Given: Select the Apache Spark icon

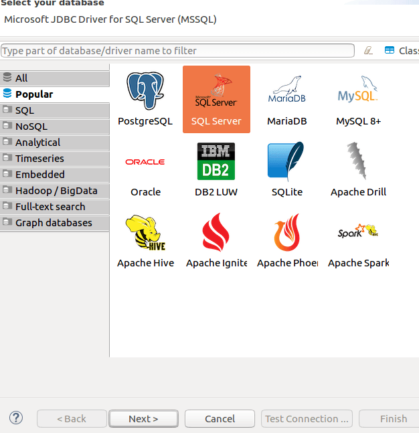Looking at the screenshot, I should click(358, 233).
